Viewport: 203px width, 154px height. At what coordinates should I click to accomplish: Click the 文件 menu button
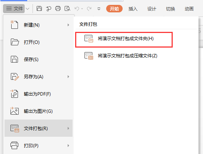point(14,9)
